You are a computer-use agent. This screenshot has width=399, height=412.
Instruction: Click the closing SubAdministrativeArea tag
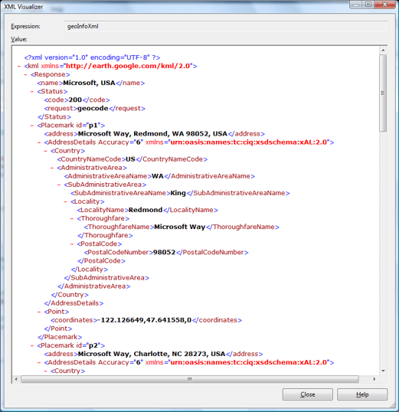[x=106, y=278]
